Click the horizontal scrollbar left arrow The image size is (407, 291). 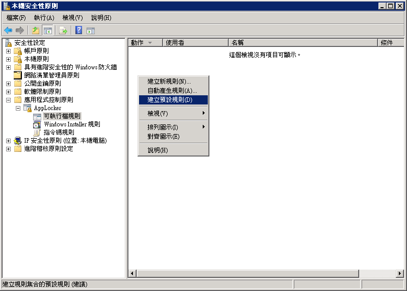pos(132,273)
